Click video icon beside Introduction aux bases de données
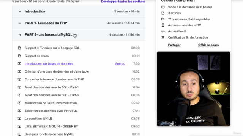243x136 pixels. coord(19,64)
